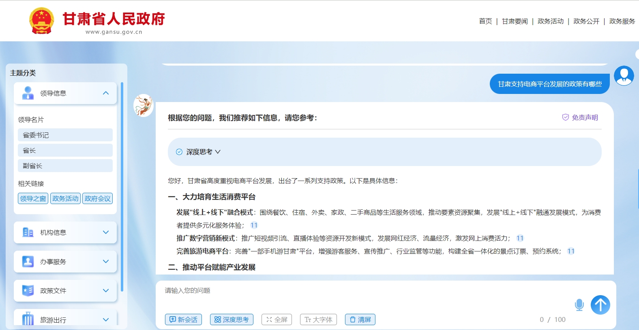Expand the 机构信息 section
The width and height of the screenshot is (639, 330).
(x=106, y=232)
